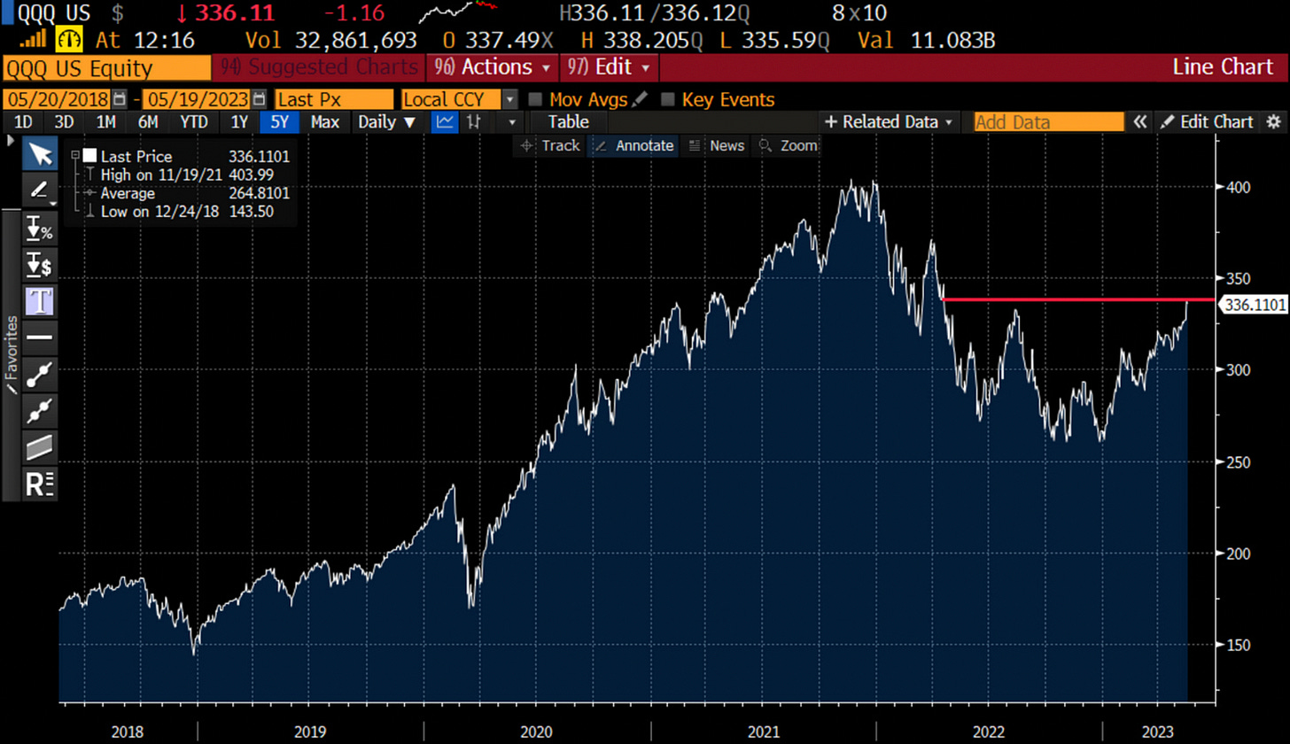The image size is (1290, 744).
Task: Collapse panel with double chevron icon
Action: (x=1140, y=122)
